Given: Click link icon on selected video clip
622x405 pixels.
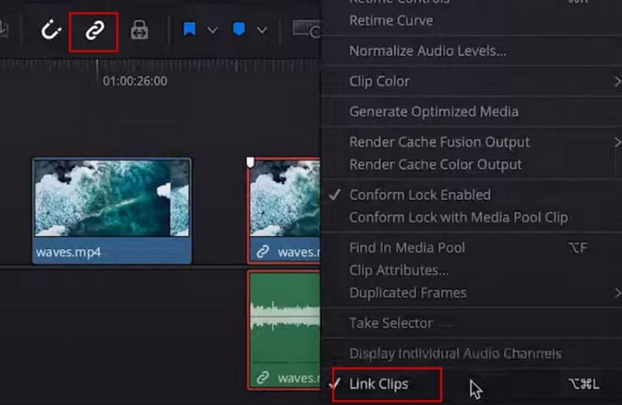Looking at the screenshot, I should [x=263, y=252].
